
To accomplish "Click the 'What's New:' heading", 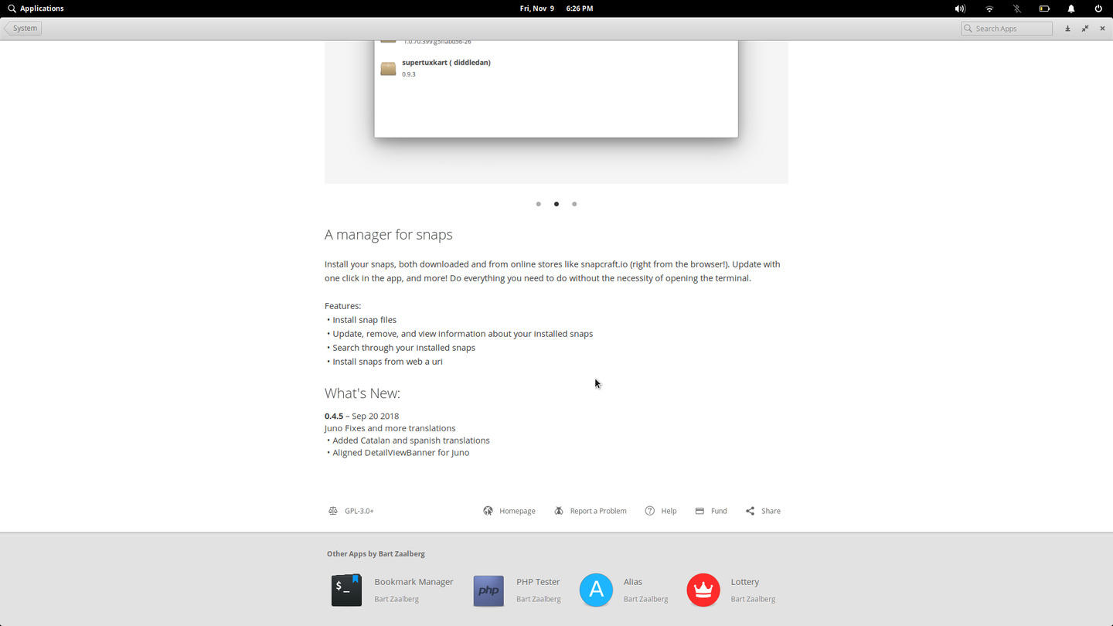I will [362, 393].
